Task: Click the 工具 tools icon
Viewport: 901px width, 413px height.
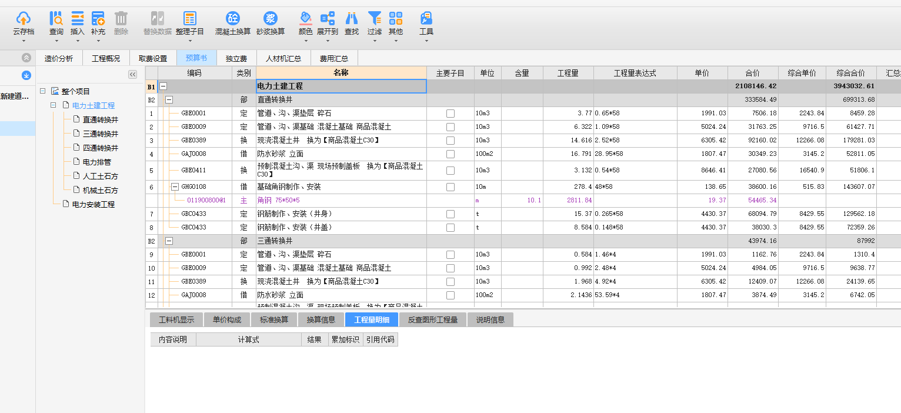Action: click(426, 18)
